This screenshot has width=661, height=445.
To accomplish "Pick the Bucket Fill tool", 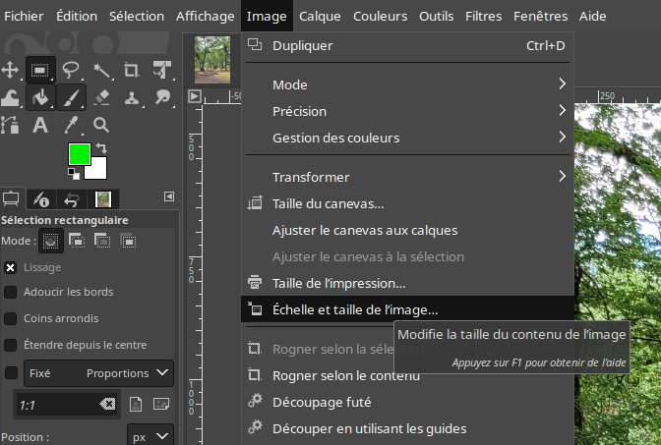I will coord(40,97).
